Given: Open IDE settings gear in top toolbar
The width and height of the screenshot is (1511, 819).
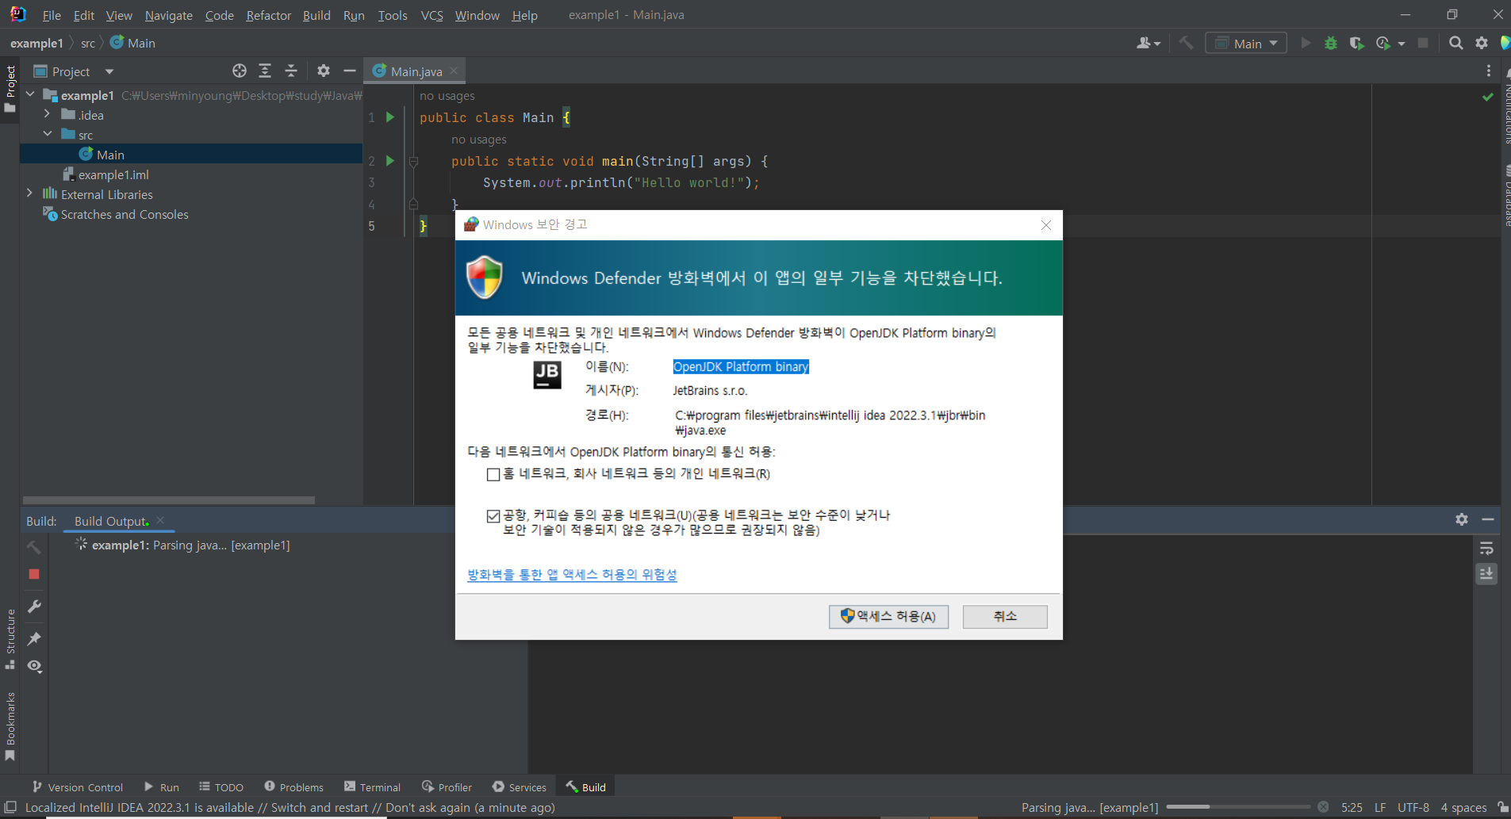Looking at the screenshot, I should click(1481, 43).
